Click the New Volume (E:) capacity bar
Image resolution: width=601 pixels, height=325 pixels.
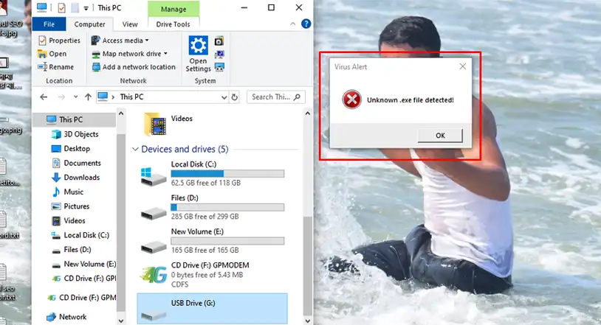coord(227,241)
